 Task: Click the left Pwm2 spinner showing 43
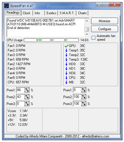[27, 97]
